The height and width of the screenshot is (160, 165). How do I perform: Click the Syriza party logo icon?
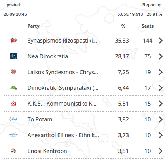pos(14,40)
